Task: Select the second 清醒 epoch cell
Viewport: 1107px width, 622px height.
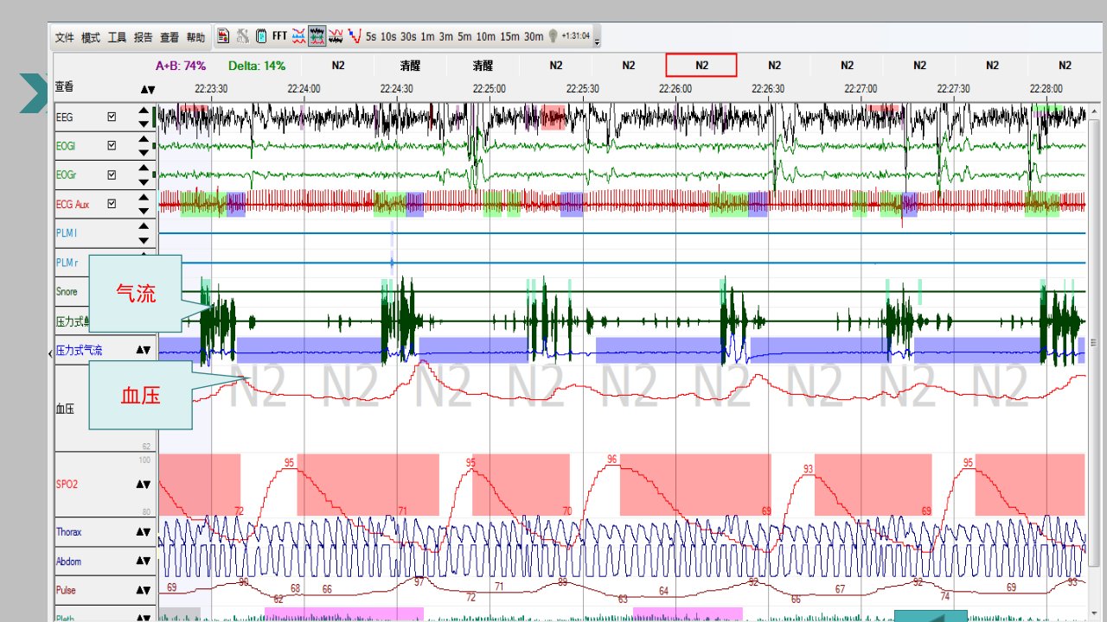Action: (x=483, y=66)
